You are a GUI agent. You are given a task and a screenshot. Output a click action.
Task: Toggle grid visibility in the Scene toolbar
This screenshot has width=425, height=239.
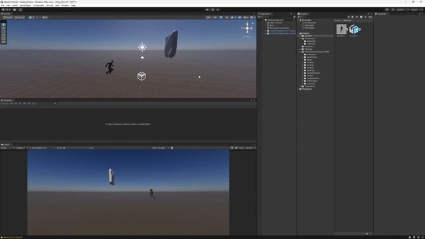coord(31,17)
